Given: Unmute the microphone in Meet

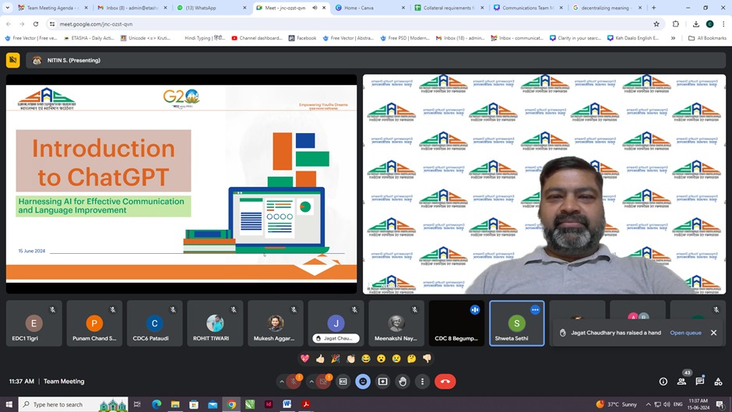Looking at the screenshot, I should point(294,382).
